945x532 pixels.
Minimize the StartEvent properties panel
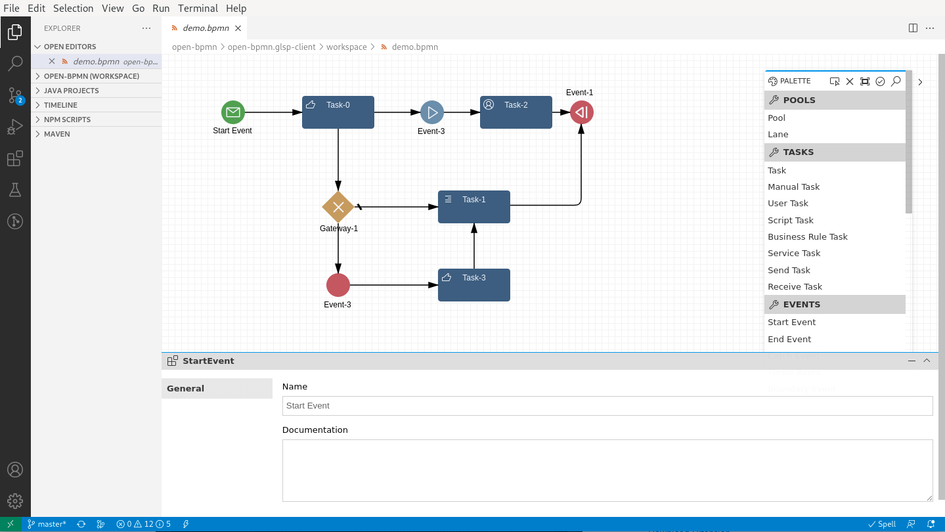point(912,361)
